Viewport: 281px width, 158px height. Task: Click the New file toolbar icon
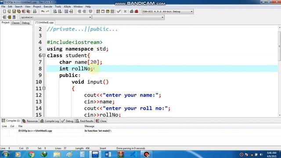(x=4, y=11)
